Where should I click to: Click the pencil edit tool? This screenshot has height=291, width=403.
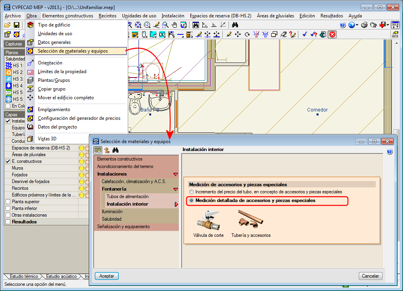tap(229, 34)
